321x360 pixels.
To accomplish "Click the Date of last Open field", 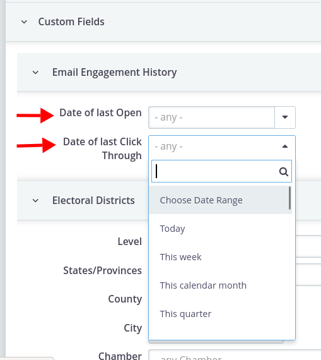I will point(212,117).
